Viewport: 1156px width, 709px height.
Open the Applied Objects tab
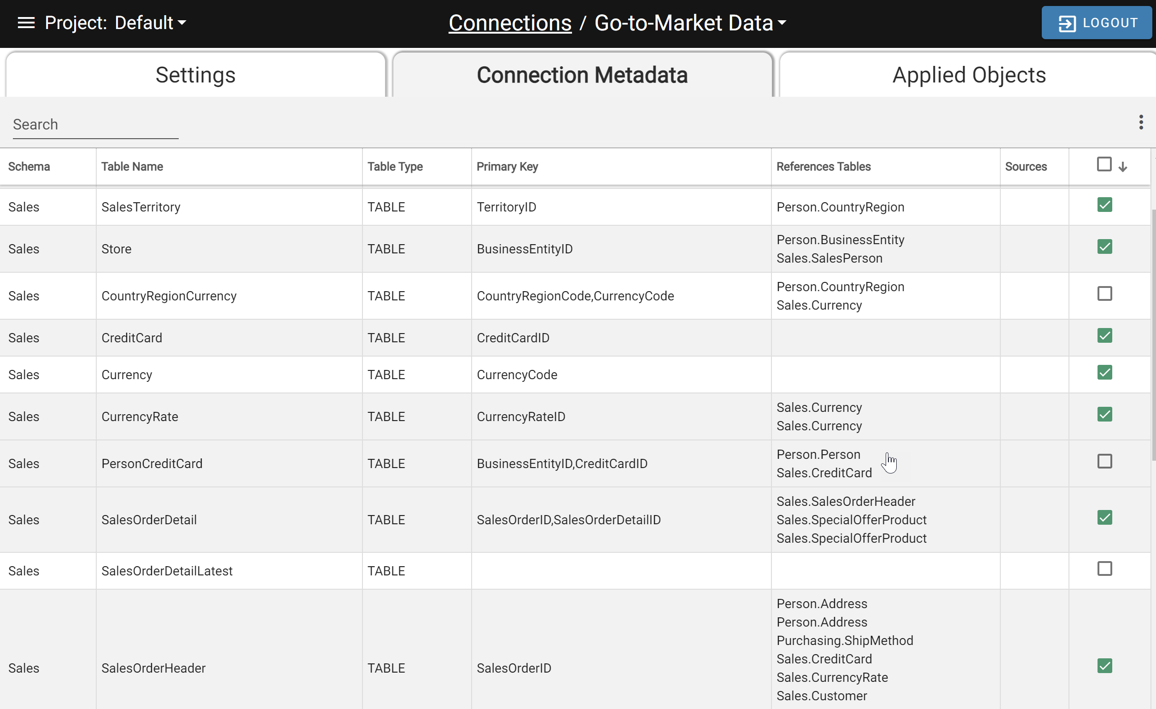click(969, 75)
